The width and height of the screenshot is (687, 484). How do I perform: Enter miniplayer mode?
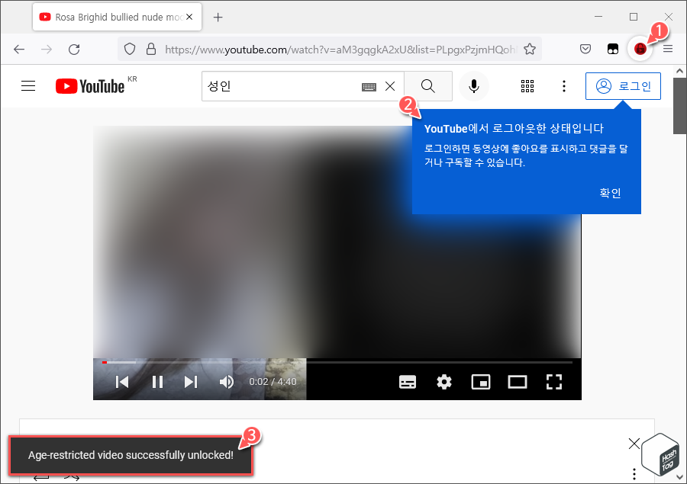(481, 382)
